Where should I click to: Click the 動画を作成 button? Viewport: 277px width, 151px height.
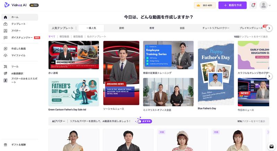tap(232, 5)
